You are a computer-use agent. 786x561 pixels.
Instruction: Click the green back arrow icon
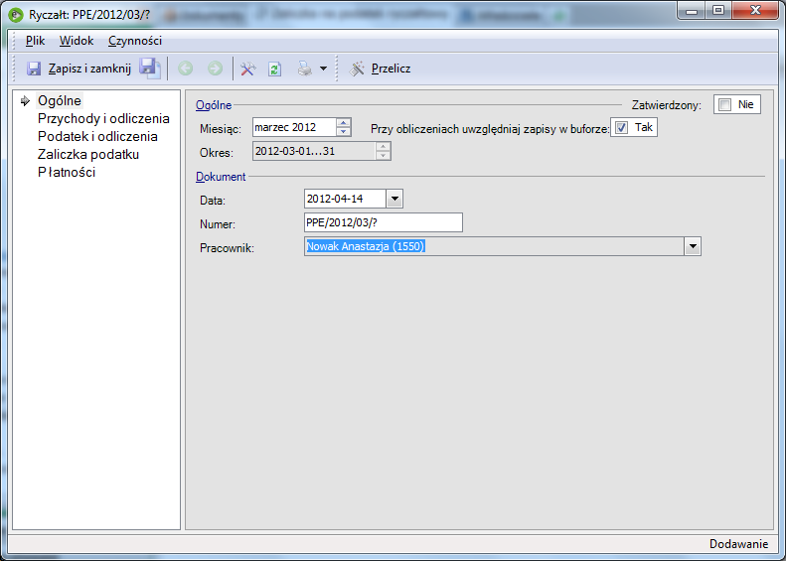point(186,69)
